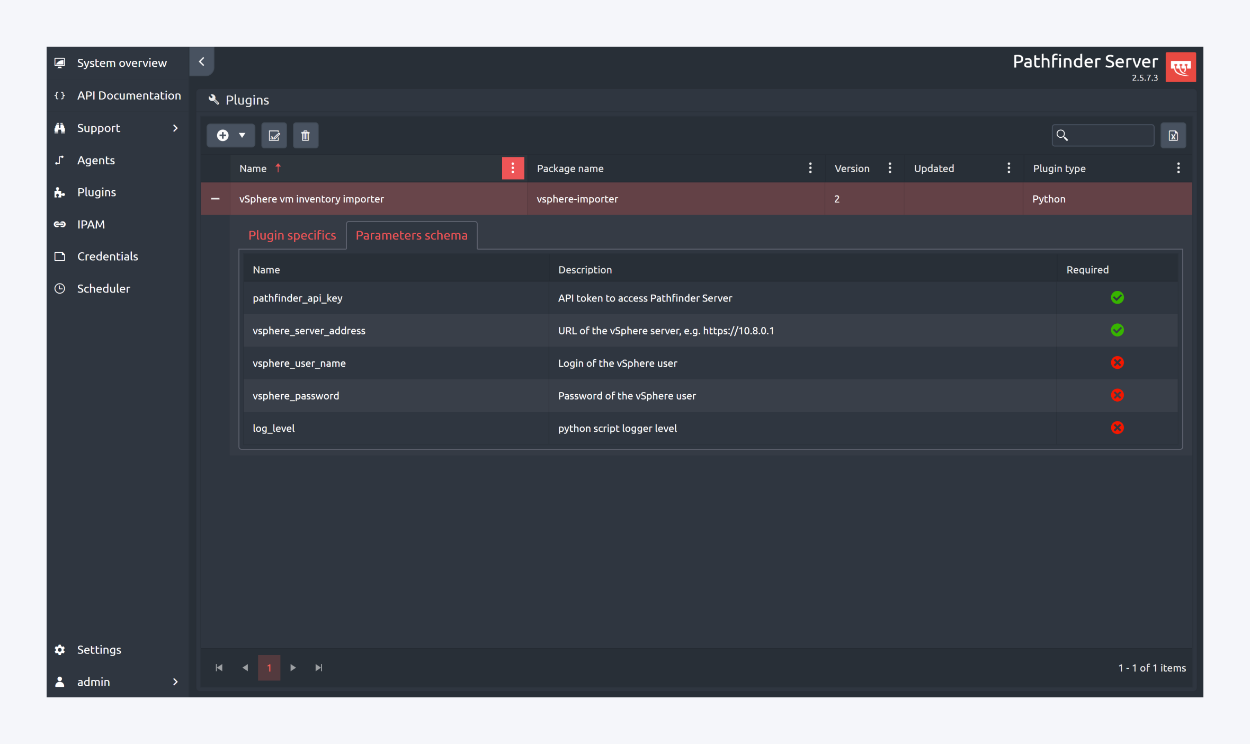Open IPAM in the sidebar
Screen dimensions: 1250x744
(x=91, y=224)
